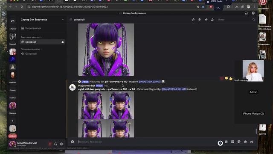The width and height of the screenshot is (273, 154).
Task: Go back with browser back arrow
Action: tap(11, 7)
